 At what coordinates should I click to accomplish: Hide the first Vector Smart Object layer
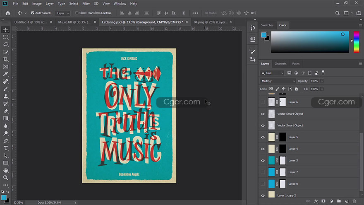[x=263, y=114]
